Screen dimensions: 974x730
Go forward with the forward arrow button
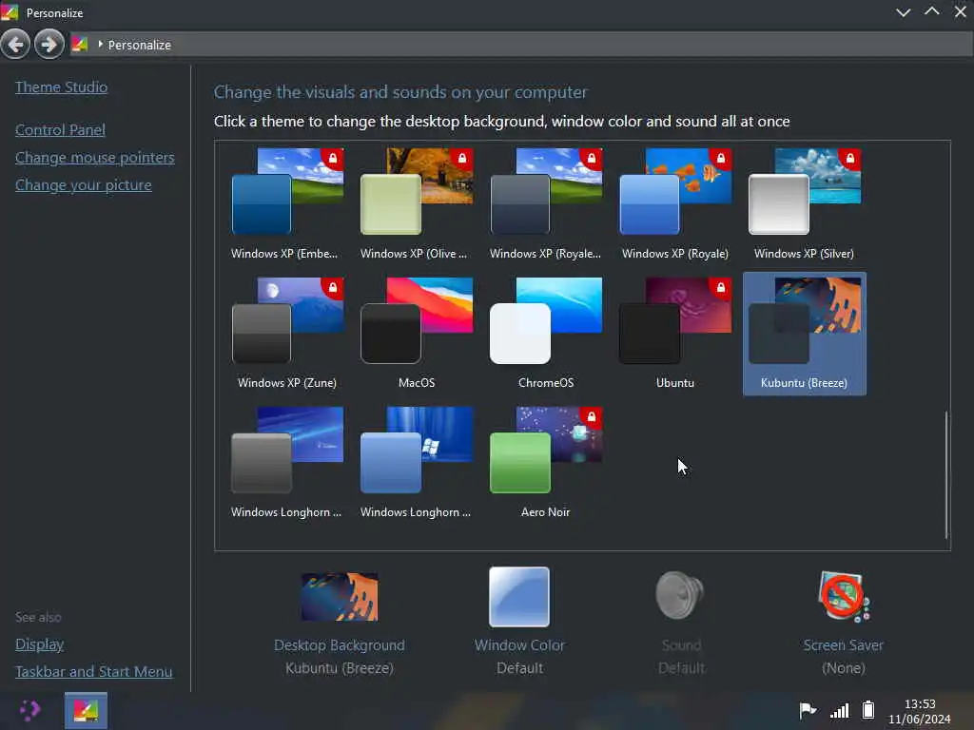tap(49, 44)
